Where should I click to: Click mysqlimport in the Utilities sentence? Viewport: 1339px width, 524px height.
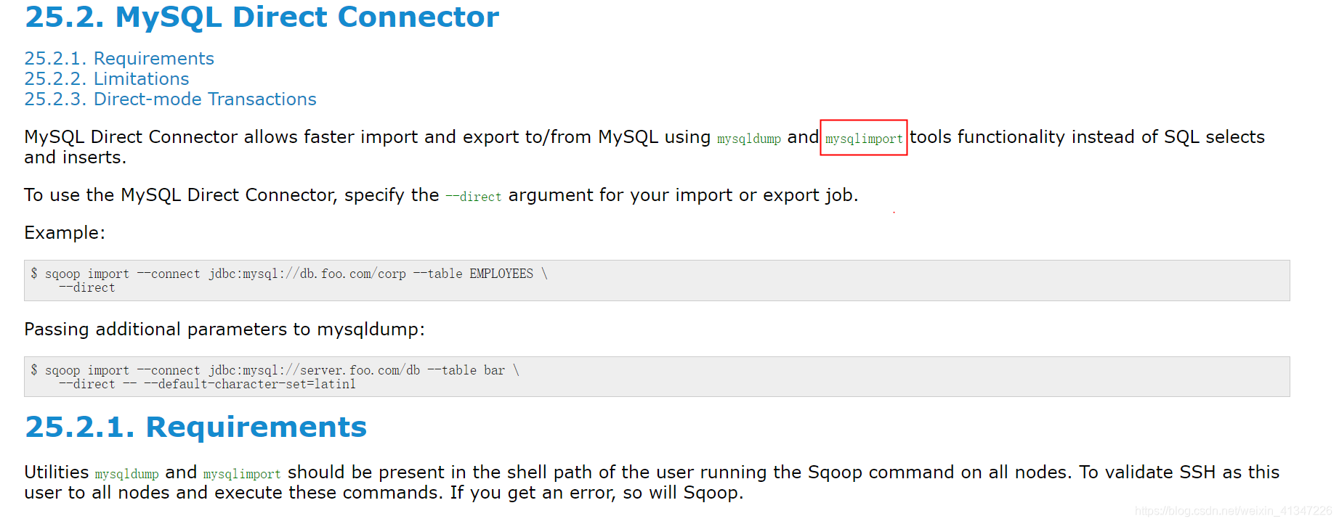click(x=242, y=474)
